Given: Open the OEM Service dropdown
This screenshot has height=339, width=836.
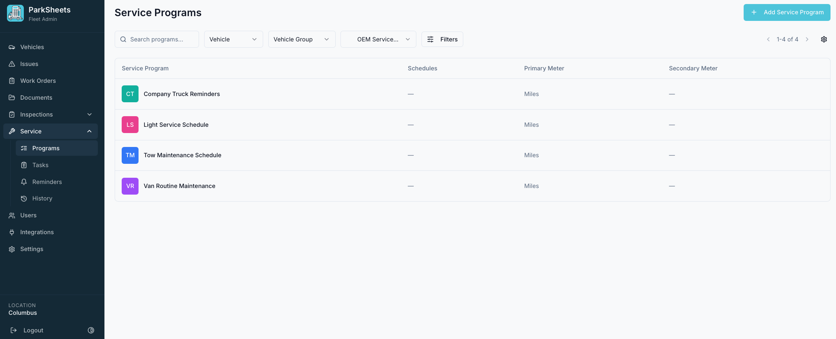Looking at the screenshot, I should pyautogui.click(x=378, y=39).
